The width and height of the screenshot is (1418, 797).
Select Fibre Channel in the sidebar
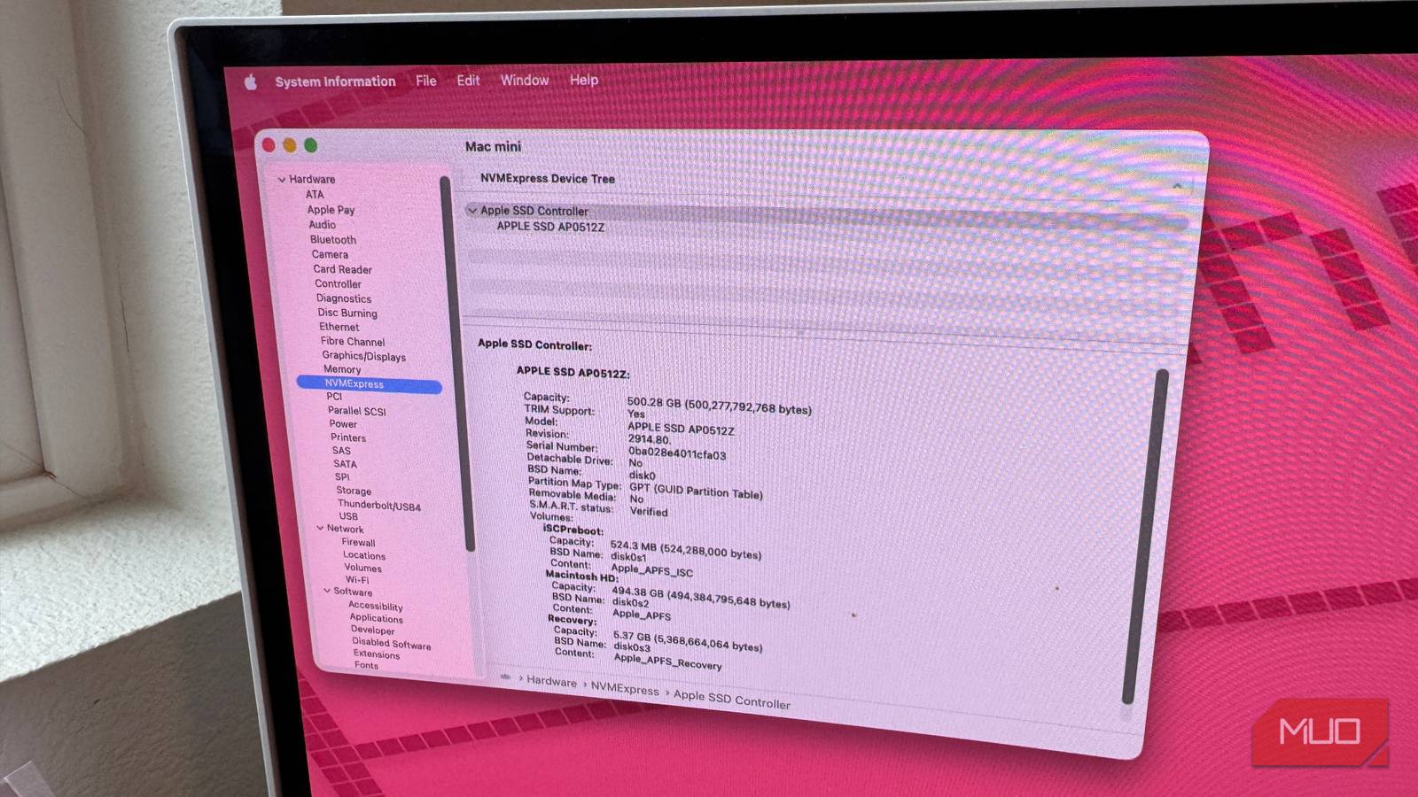click(353, 341)
